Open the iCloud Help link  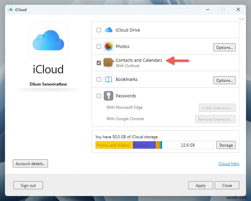pos(229,164)
